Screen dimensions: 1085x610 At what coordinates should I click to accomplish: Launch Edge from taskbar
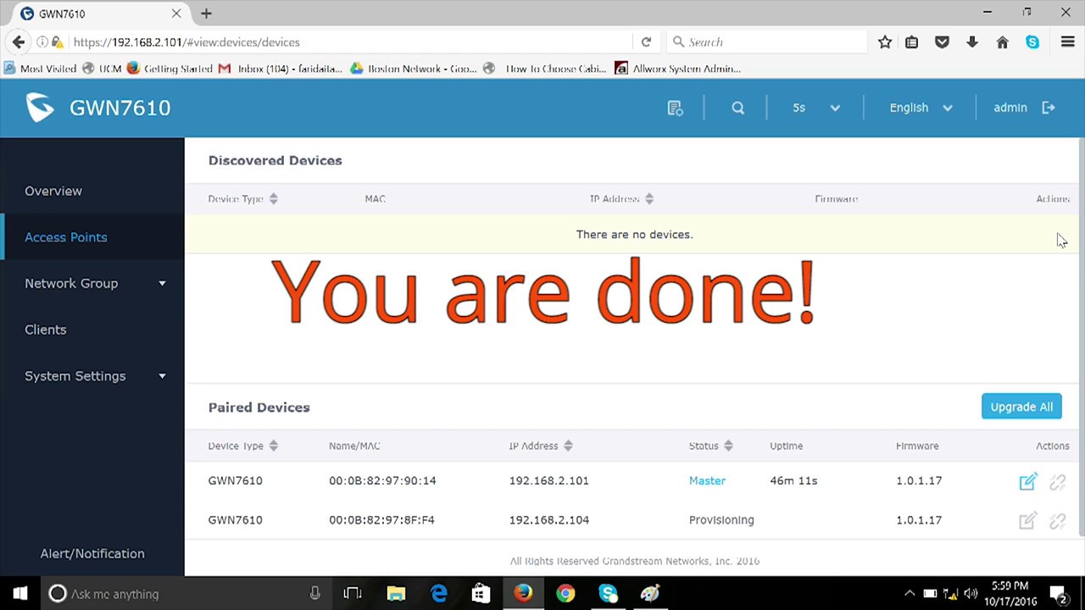point(438,594)
